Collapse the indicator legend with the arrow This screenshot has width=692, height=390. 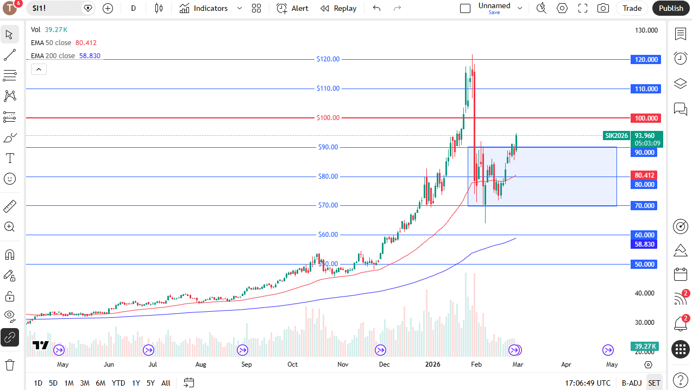39,69
